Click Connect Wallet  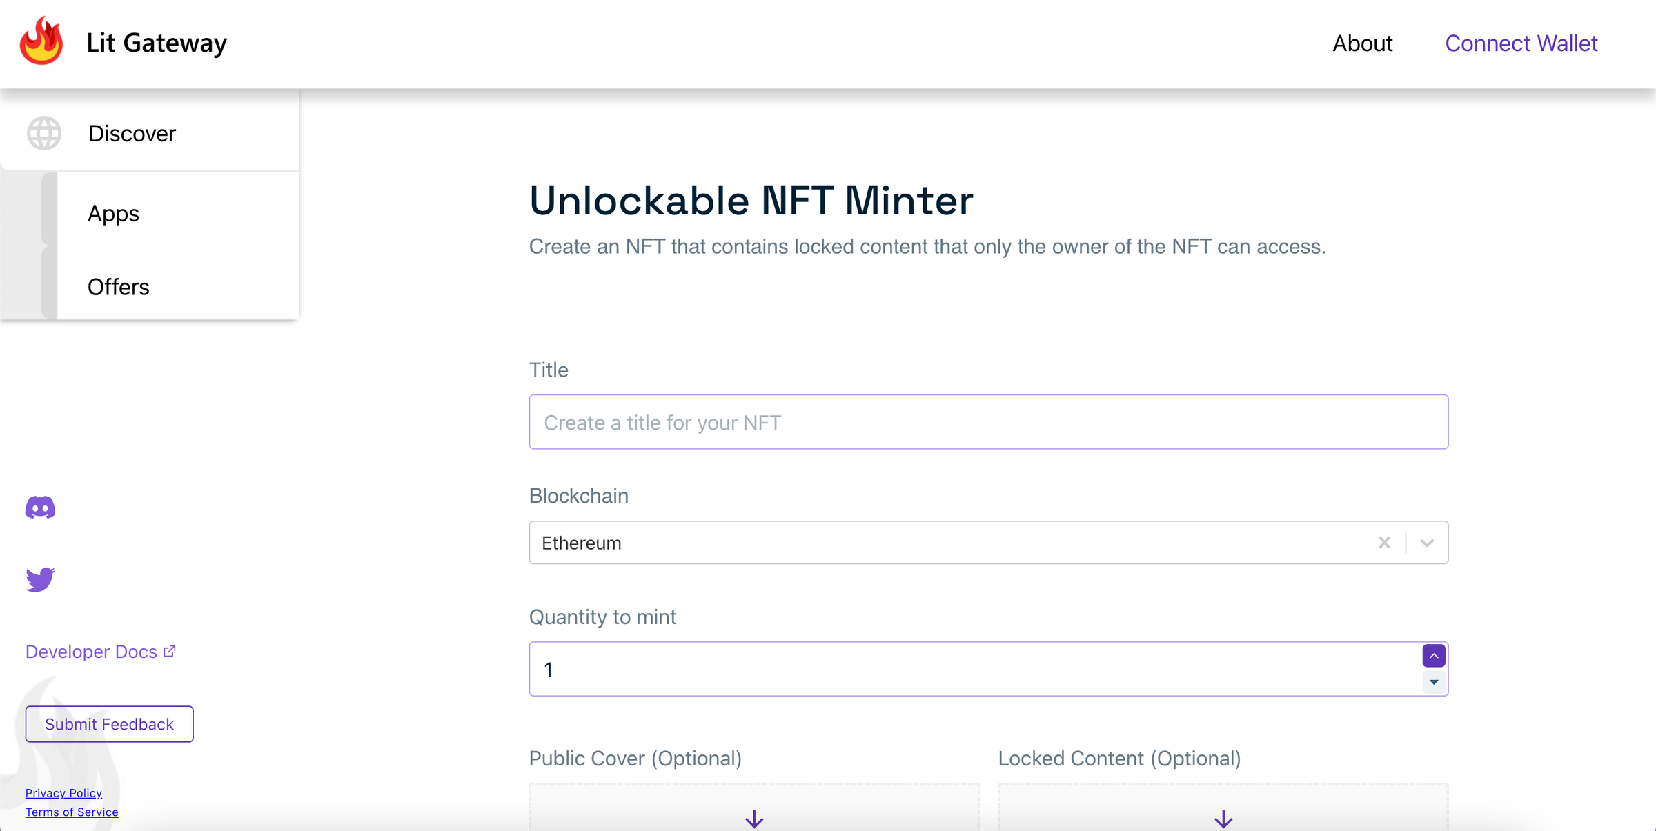(1521, 43)
